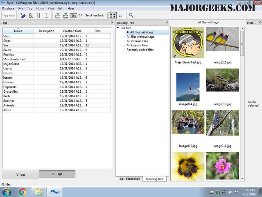The height and width of the screenshot is (197, 262).
Task: Select the image015.jpg birds thumbnail
Action: [222, 39]
